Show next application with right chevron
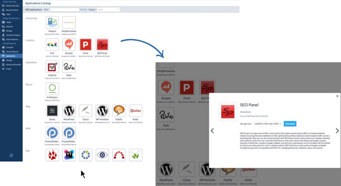 pos(337,130)
